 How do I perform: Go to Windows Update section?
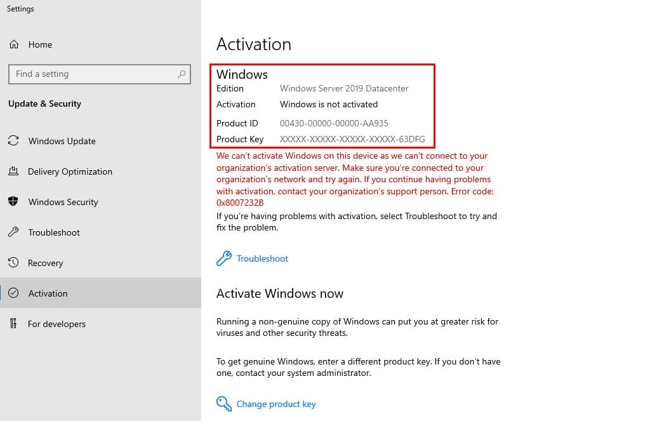pyautogui.click(x=100, y=141)
